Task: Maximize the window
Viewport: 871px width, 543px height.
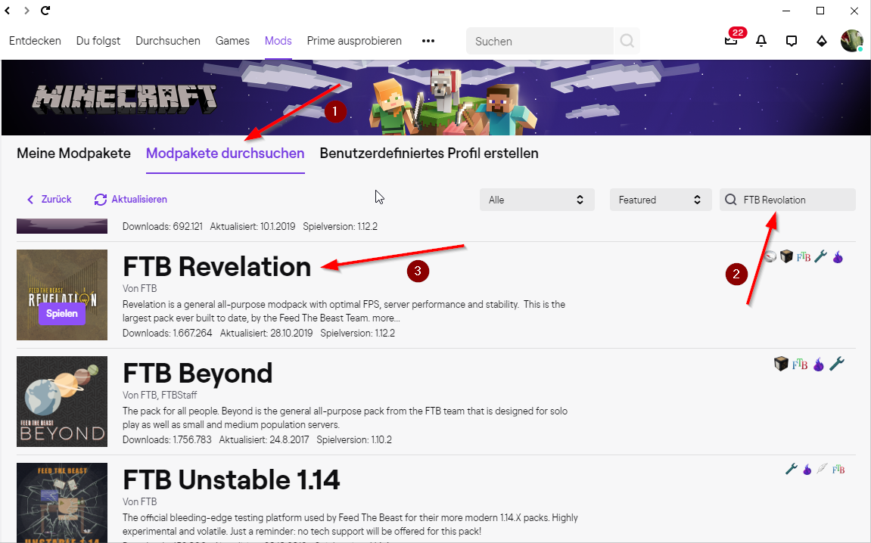Action: 820,11
